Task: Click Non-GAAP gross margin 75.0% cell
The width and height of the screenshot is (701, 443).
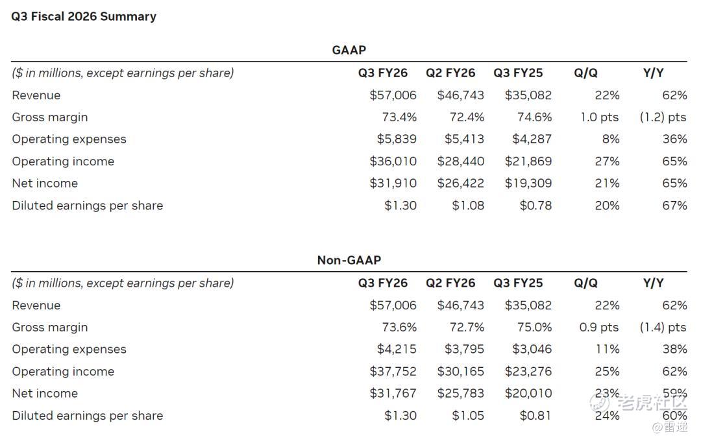Action: [x=534, y=328]
